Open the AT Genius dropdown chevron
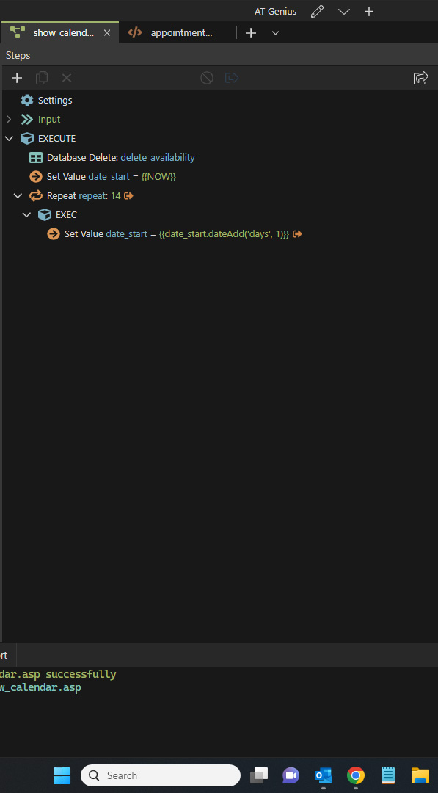The width and height of the screenshot is (438, 793). [x=343, y=12]
